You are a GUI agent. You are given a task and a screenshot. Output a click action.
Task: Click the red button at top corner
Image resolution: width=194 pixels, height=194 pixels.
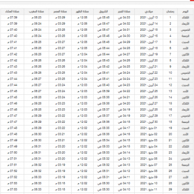[x=192, y=1]
